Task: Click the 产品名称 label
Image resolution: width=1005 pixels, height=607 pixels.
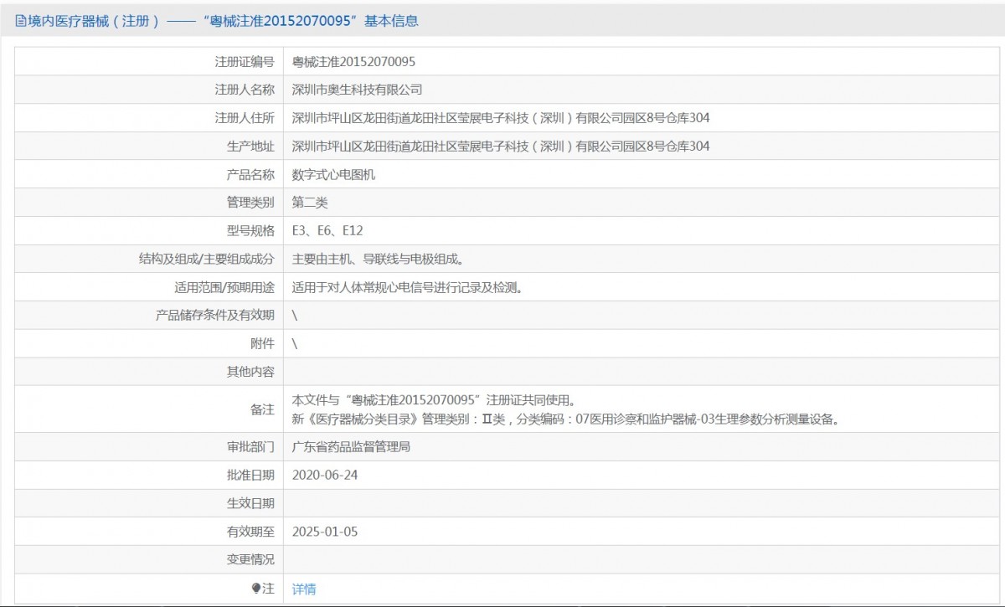Action: click(x=250, y=175)
